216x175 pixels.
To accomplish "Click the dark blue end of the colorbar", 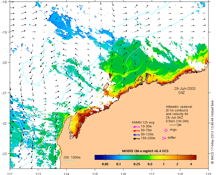I will (x=97, y=157).
